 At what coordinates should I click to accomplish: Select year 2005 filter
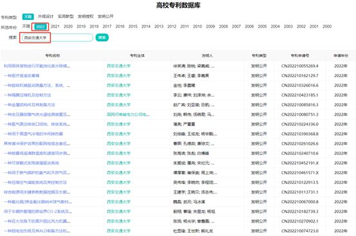tap(262, 26)
